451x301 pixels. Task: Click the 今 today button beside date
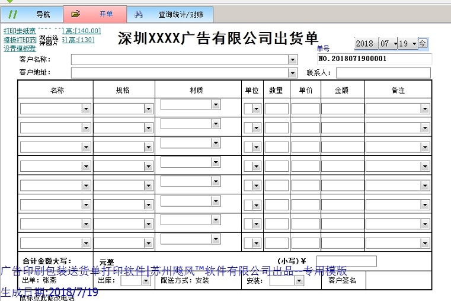(x=422, y=43)
